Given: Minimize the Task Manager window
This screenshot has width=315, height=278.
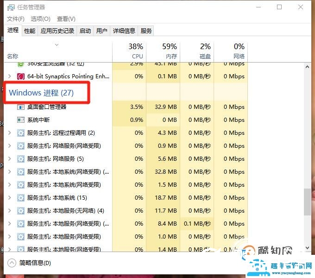Looking at the screenshot, I should pyautogui.click(x=258, y=7).
